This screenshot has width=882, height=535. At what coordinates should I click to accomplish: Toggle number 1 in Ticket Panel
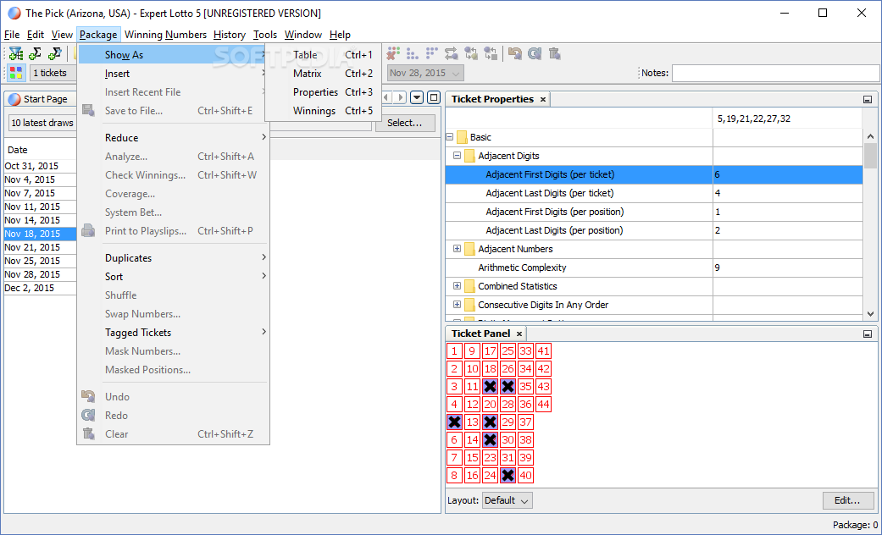tap(454, 351)
